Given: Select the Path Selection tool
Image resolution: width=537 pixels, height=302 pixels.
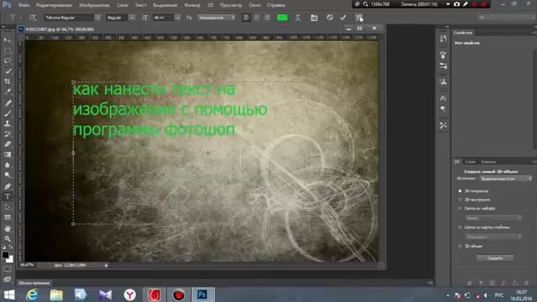Looking at the screenshot, I should (x=8, y=207).
